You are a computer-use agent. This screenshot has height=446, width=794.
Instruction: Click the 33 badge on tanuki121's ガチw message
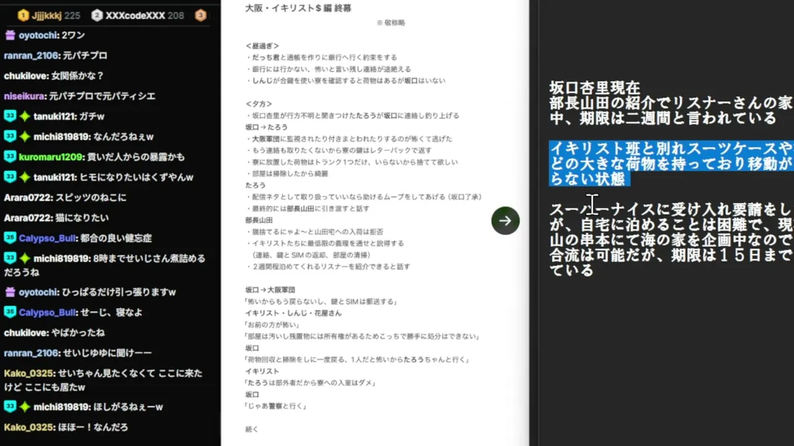click(x=10, y=116)
